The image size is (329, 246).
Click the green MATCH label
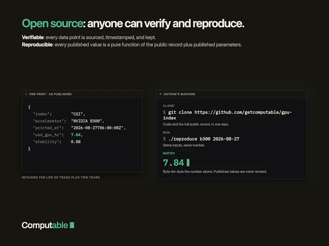(169, 153)
